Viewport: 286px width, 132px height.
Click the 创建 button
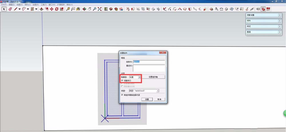tap(147, 99)
